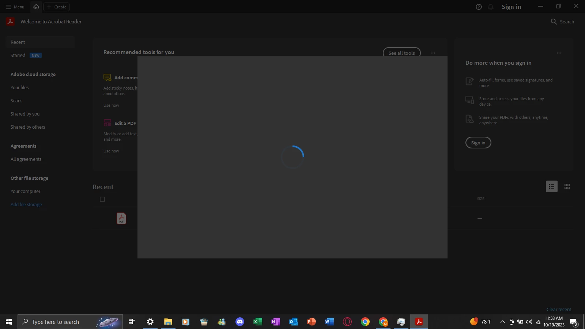Open recommended tools more options ellipsis

pyautogui.click(x=433, y=53)
